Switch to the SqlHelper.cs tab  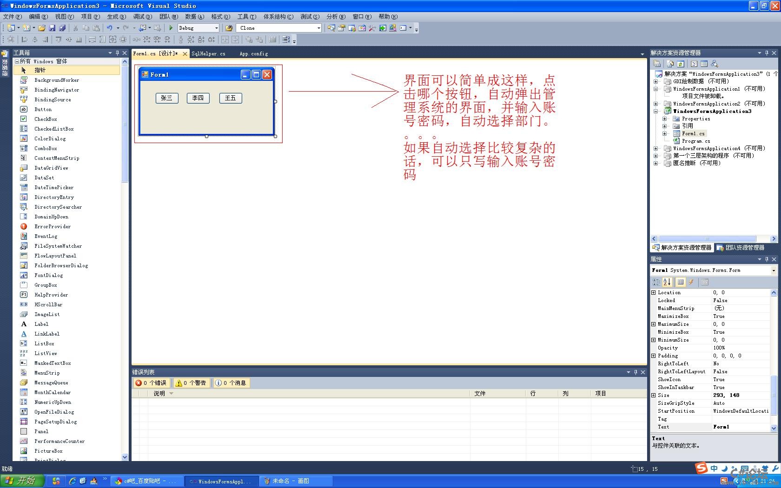click(208, 54)
